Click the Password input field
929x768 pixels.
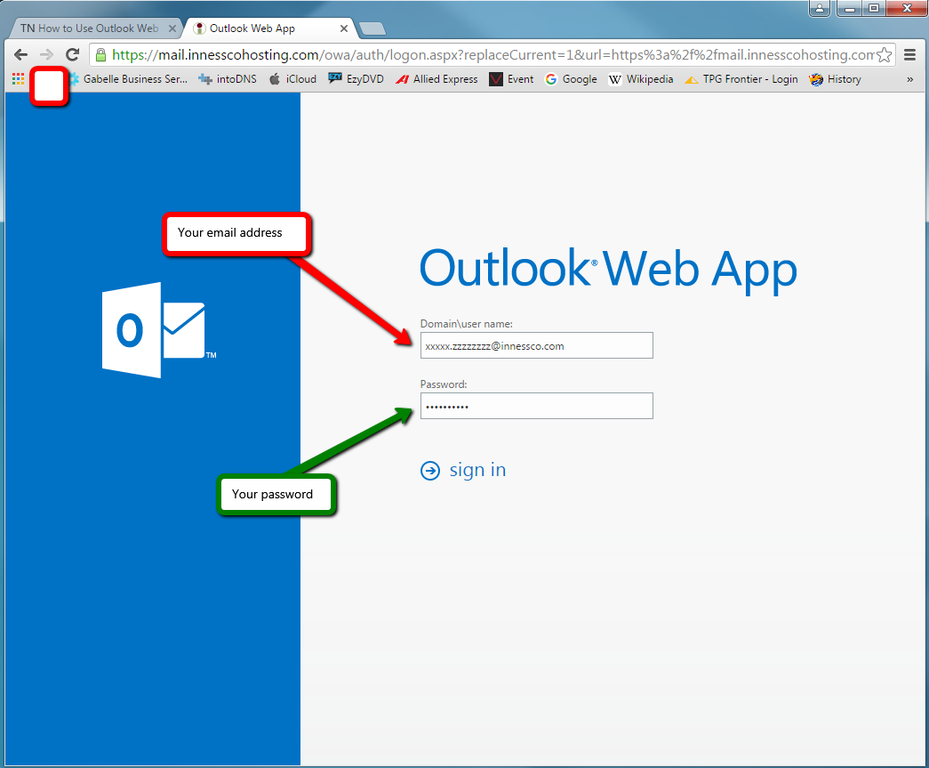coord(537,406)
